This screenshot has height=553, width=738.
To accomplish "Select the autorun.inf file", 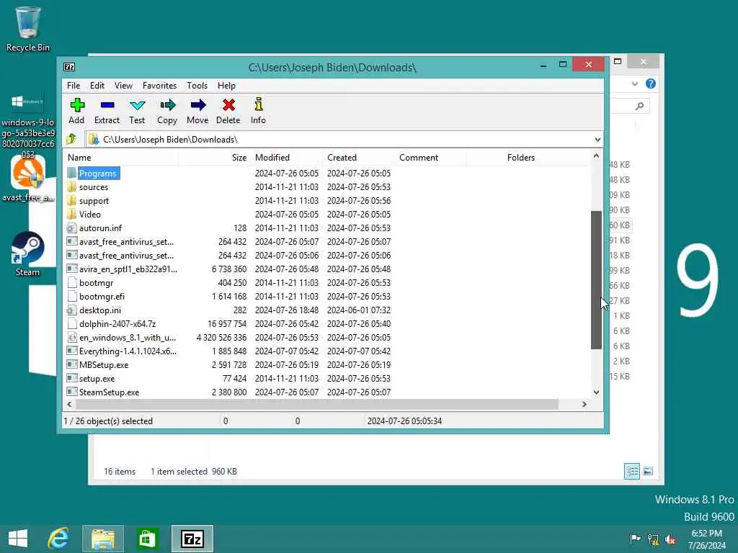I will [x=100, y=228].
